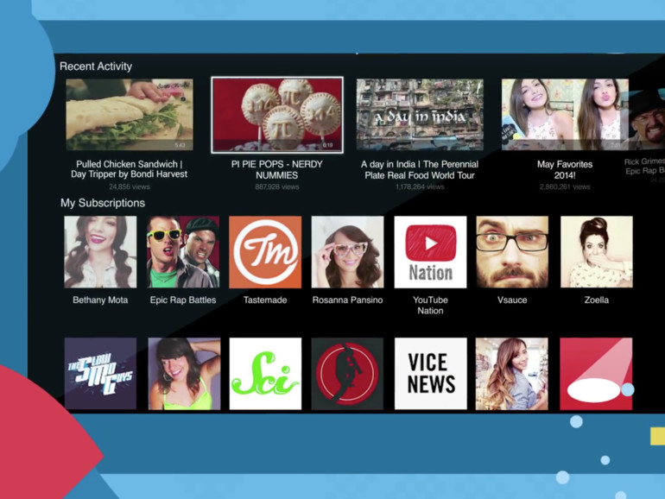665x499 pixels.
Task: Click the 'Recent Activity' section heading
Action: 96,66
